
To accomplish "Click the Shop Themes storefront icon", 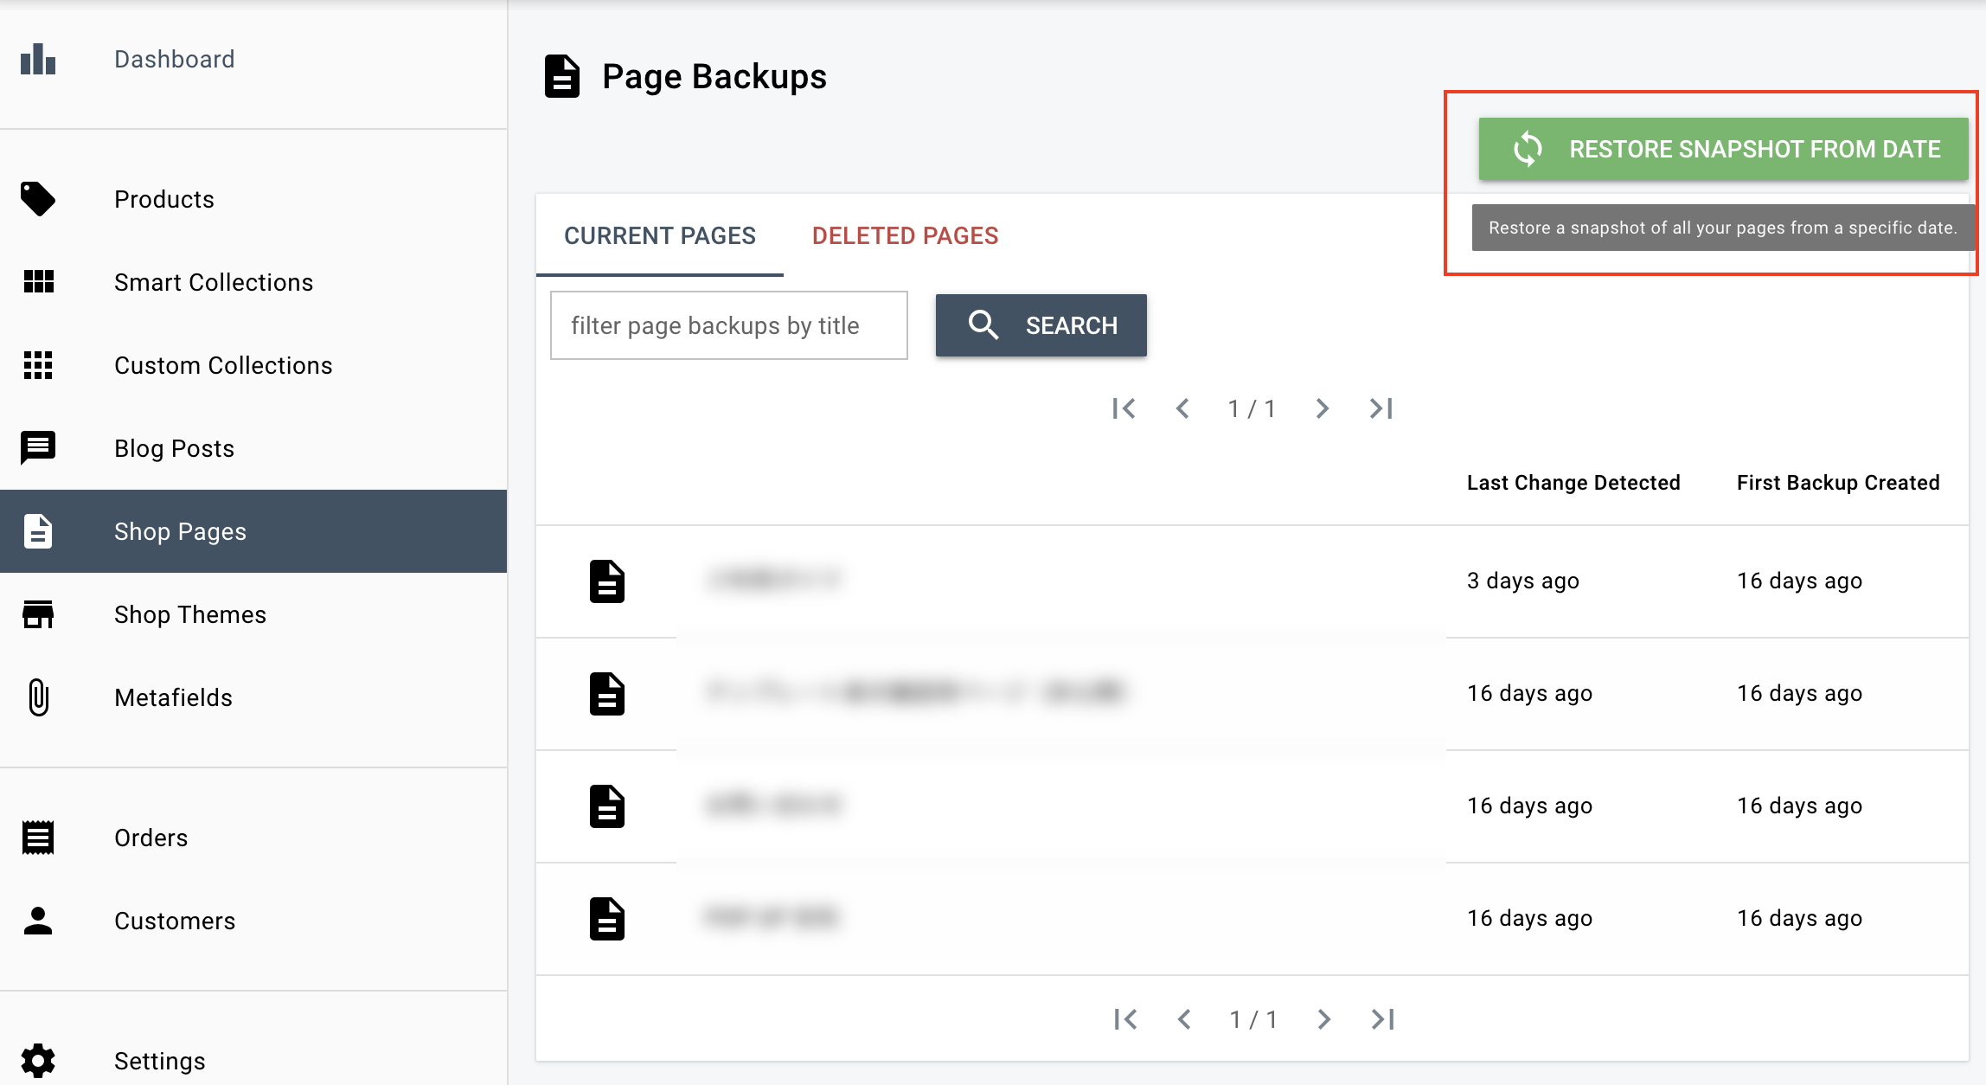I will 38,614.
